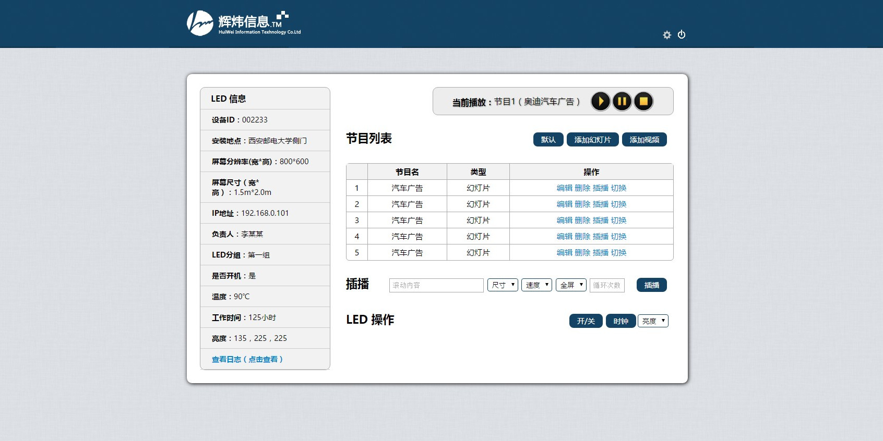Open the 亮度 brightness dropdown
Viewport: 883px width, 441px height.
click(653, 321)
